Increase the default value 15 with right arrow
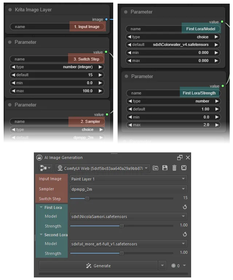 tap(100, 75)
